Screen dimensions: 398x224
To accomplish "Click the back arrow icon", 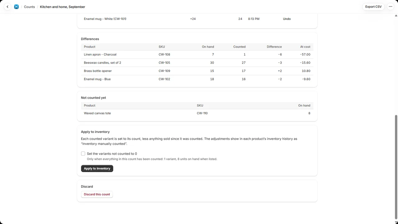I will [7, 7].
